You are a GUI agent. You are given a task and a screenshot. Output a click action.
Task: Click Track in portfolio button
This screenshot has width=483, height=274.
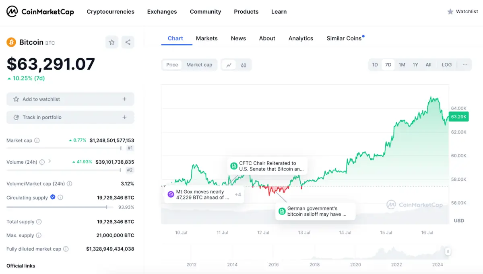[x=70, y=117]
